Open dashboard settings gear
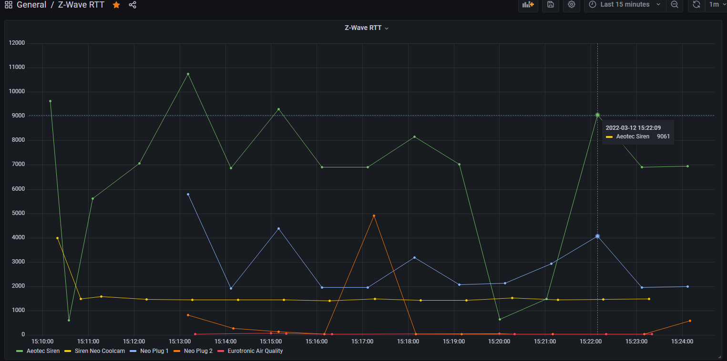The image size is (727, 361). 572,5
